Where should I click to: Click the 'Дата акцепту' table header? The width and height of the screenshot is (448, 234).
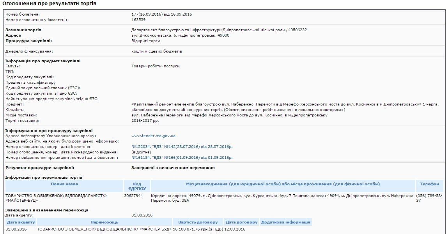tap(20, 222)
